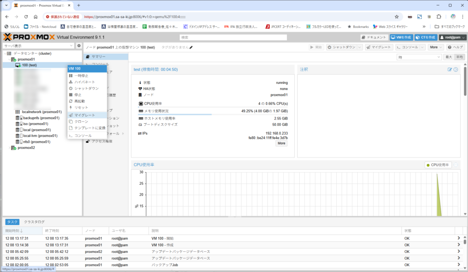Click the edit icon in the 注釈 panel
Screen dimensions: 468x272
pos(450,69)
